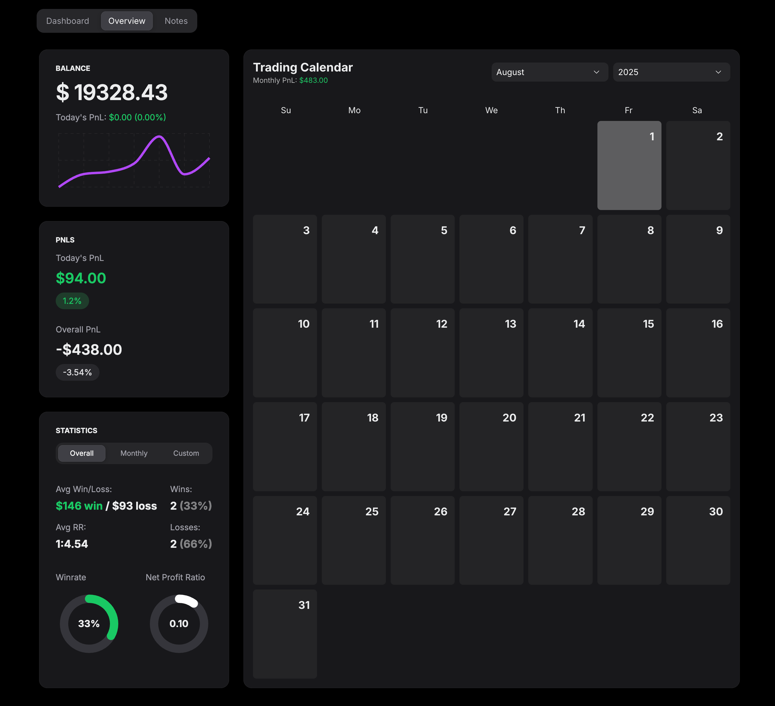Pick August 10 cell
Viewport: 775px width, 706px height.
coord(285,353)
